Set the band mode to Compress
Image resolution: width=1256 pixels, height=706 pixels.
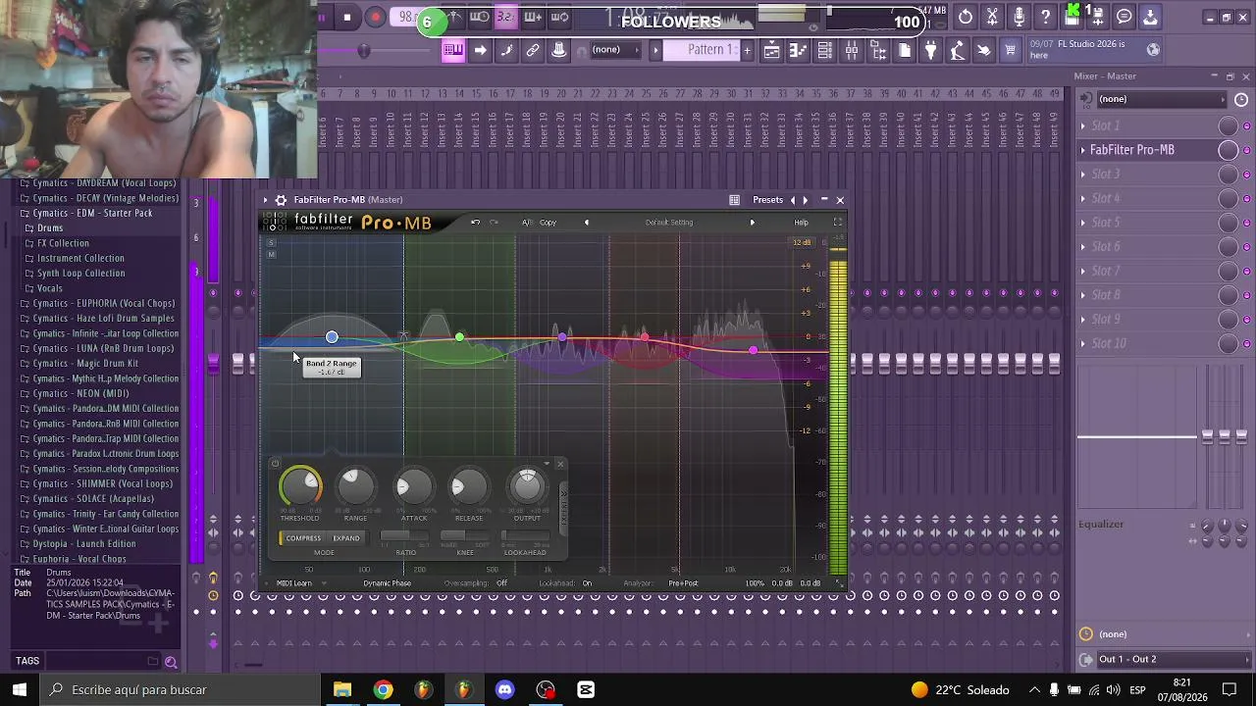[303, 538]
